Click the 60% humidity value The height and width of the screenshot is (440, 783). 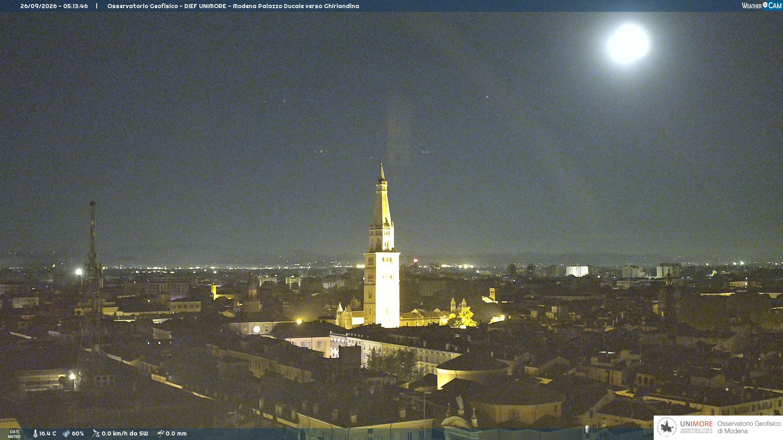tap(78, 433)
